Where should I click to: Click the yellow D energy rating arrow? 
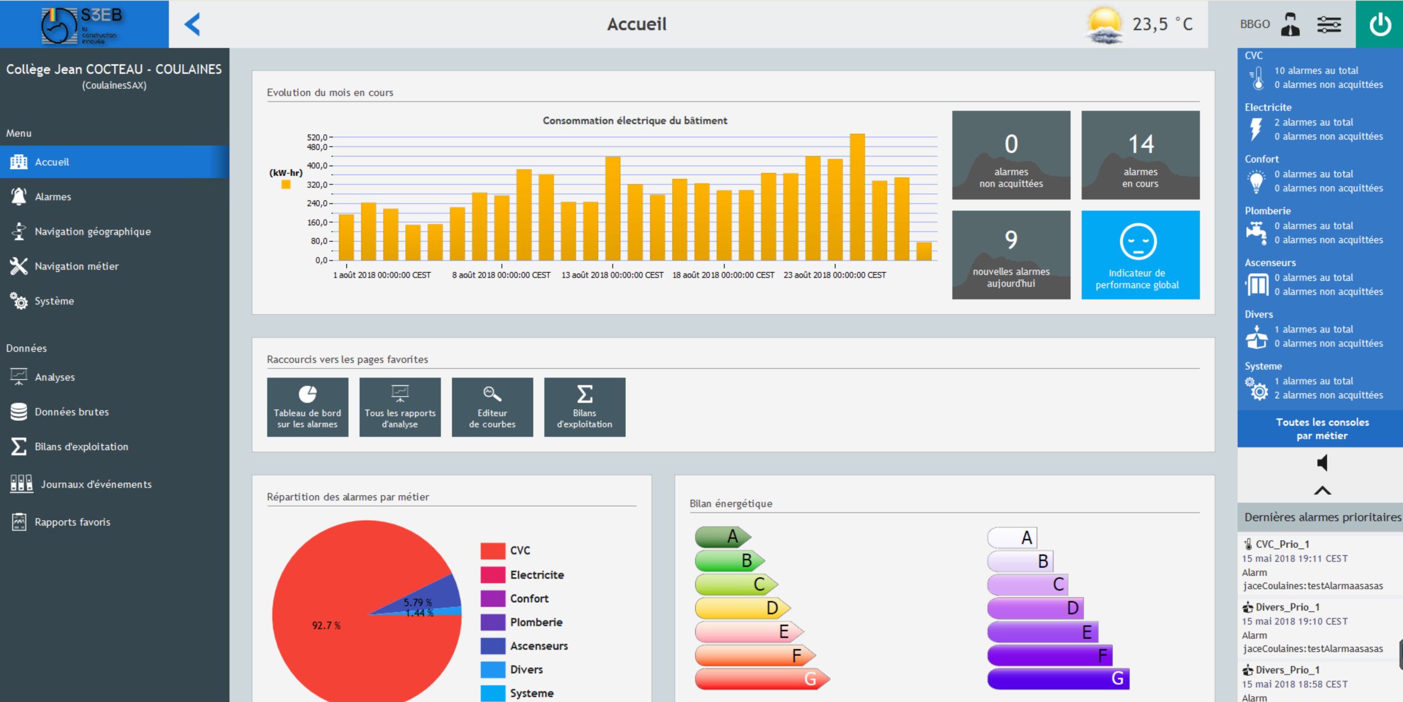(743, 608)
